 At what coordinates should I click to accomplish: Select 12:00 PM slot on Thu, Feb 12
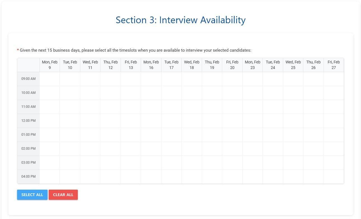click(x=111, y=121)
